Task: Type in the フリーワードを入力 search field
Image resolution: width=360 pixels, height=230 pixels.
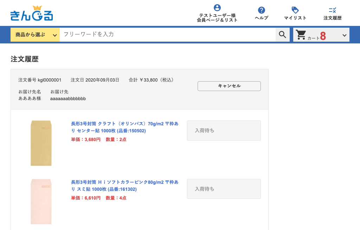Action: pyautogui.click(x=167, y=34)
